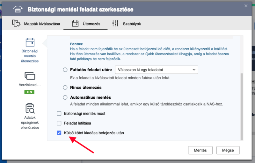Image resolution: width=255 pixels, height=163 pixels.
Task: Select Nincs ütemezés radio option
Action: point(65,88)
